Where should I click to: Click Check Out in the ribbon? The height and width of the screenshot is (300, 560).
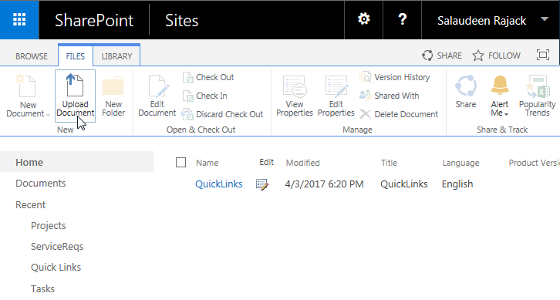pos(207,77)
